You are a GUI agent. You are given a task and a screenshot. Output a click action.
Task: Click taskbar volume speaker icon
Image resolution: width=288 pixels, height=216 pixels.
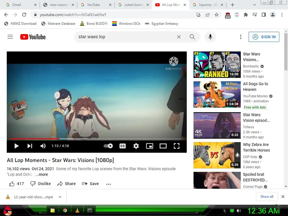[x=238, y=211]
